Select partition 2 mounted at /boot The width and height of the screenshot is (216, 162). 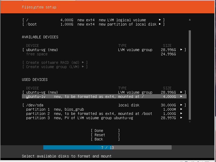pos(104,114)
